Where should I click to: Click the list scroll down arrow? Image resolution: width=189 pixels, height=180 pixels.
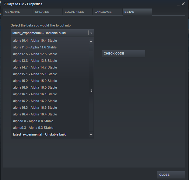click(91, 135)
